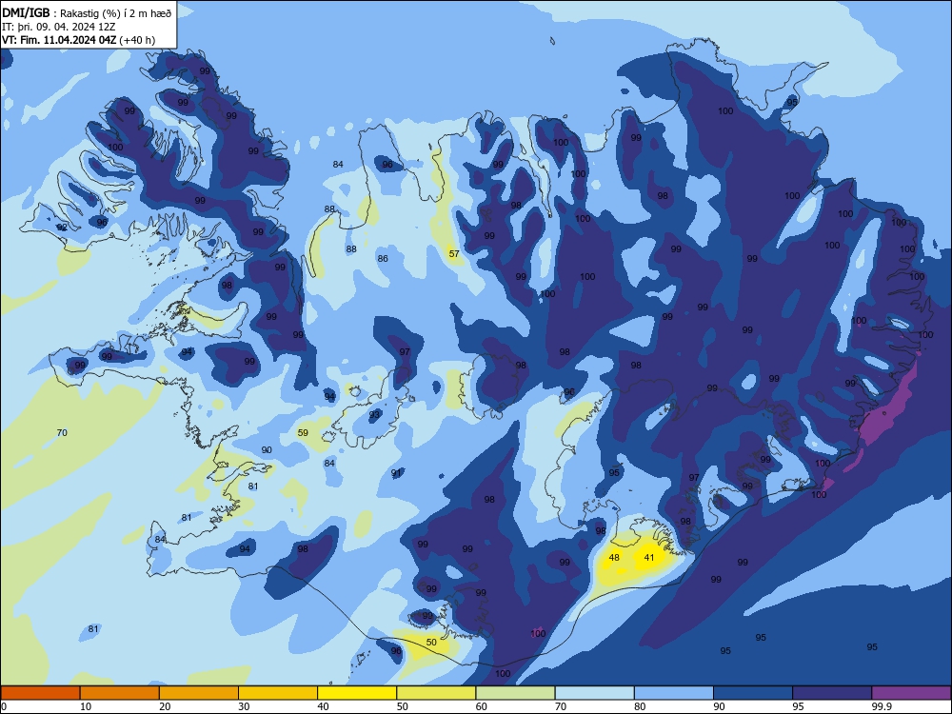Select the map value "41" in yellow area
The height and width of the screenshot is (714, 952).
[x=649, y=557]
